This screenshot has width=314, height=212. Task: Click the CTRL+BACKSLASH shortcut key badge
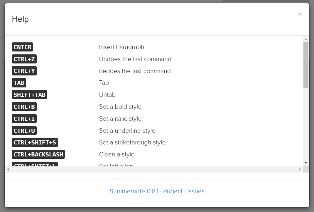click(x=38, y=154)
